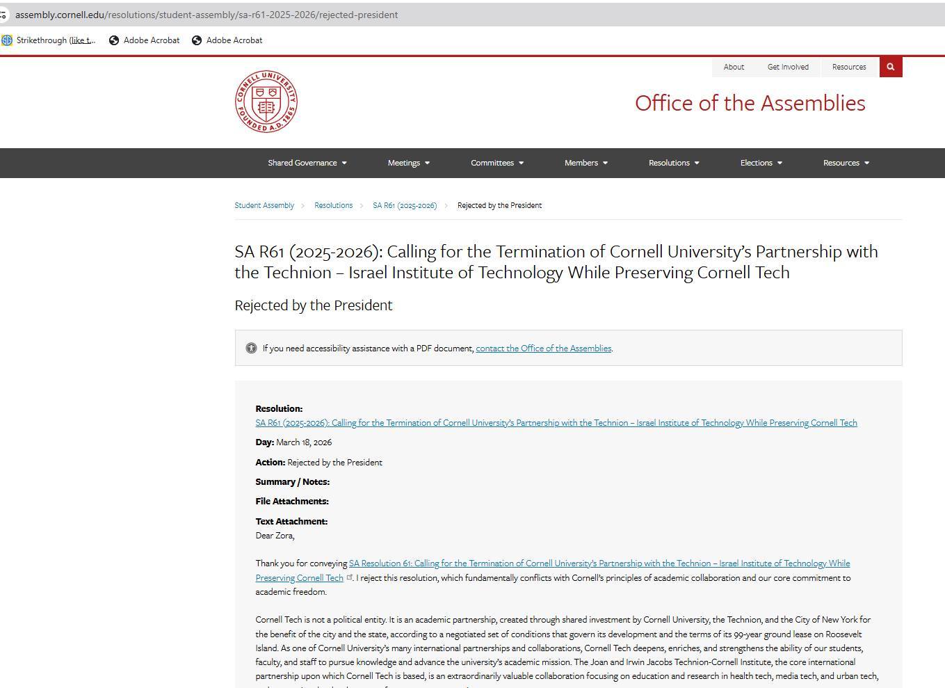Open the SA R61 (2025-2026) breadcrumb link
Image resolution: width=945 pixels, height=688 pixels.
pos(405,205)
